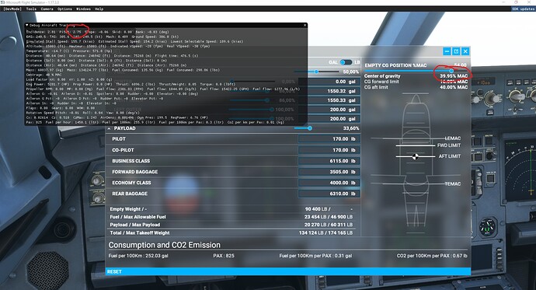Pop out the weight panel window
Image resolution: width=536 pixels, height=290 pixels.
456,51
